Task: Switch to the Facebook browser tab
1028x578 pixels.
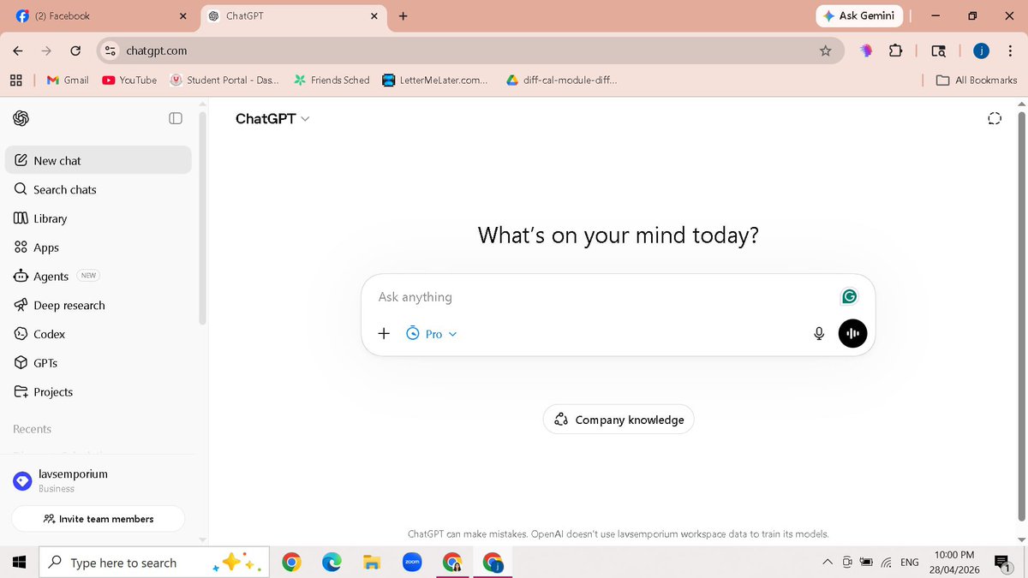Action: (103, 15)
